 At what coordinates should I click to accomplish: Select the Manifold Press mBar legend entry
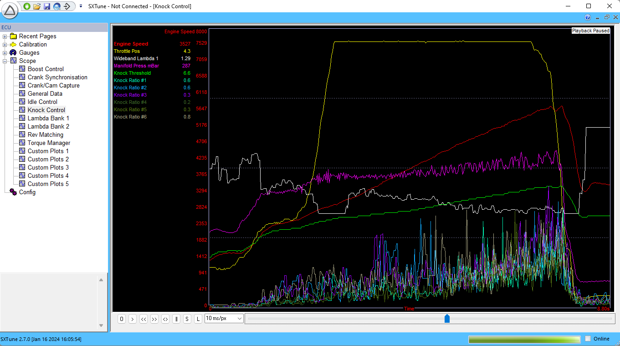pyautogui.click(x=137, y=66)
